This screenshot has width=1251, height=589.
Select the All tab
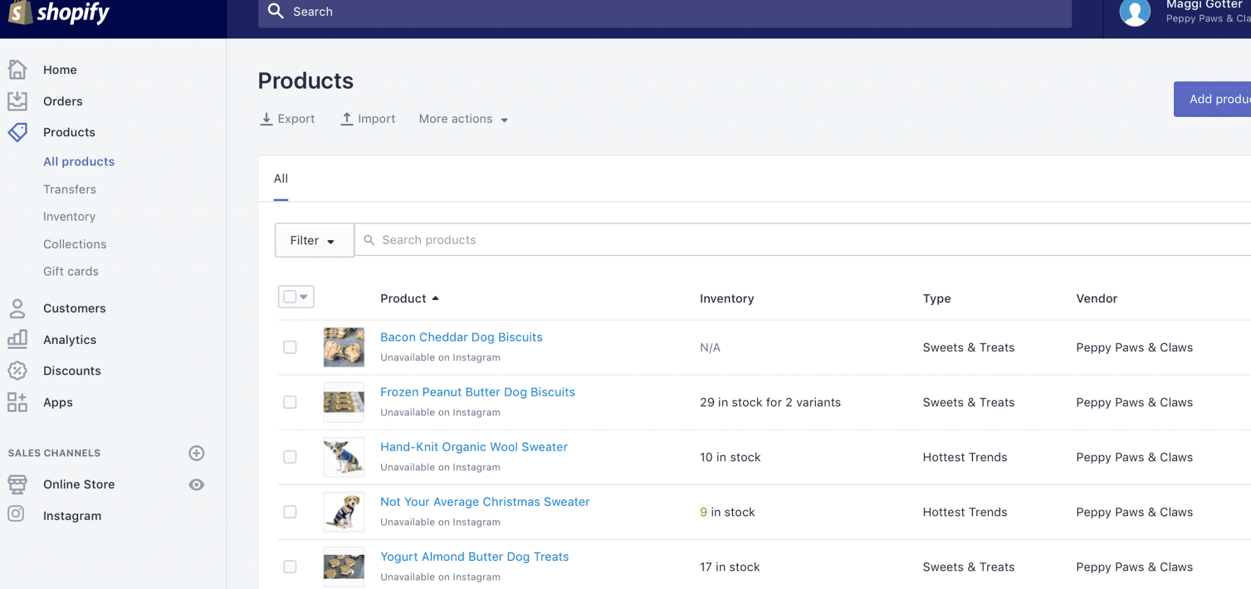(281, 178)
